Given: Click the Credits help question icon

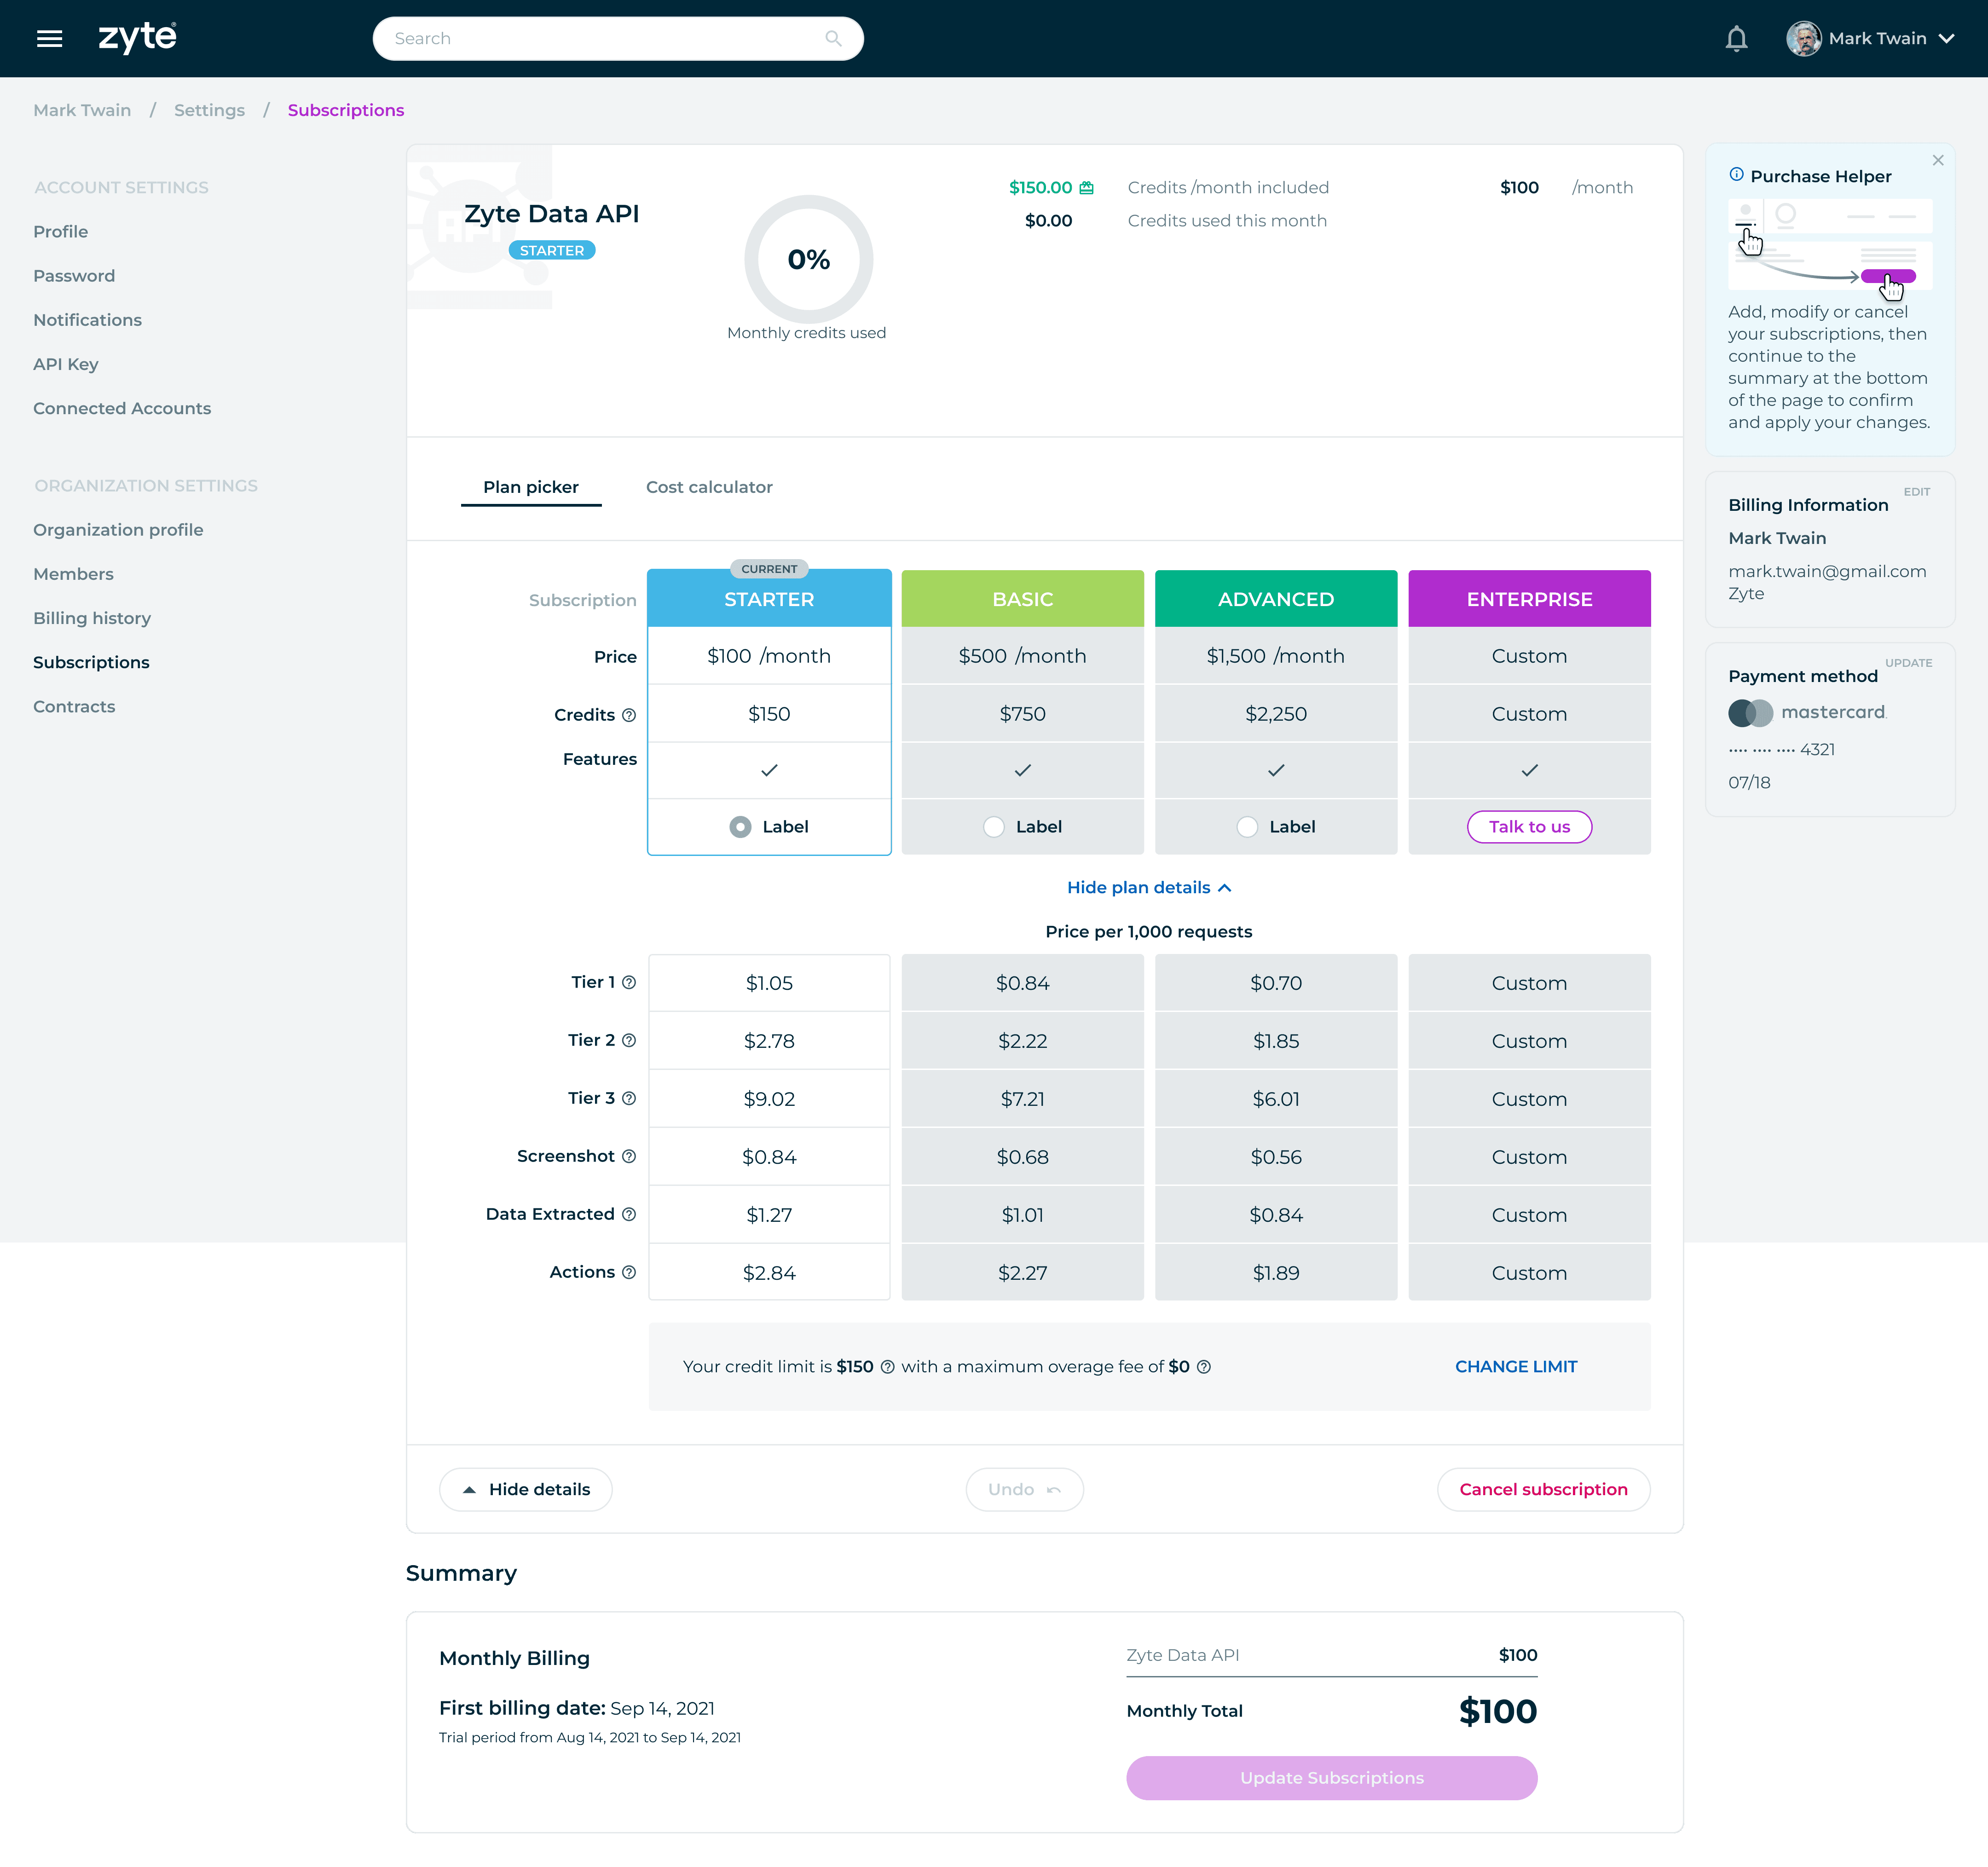Looking at the screenshot, I should pos(629,715).
